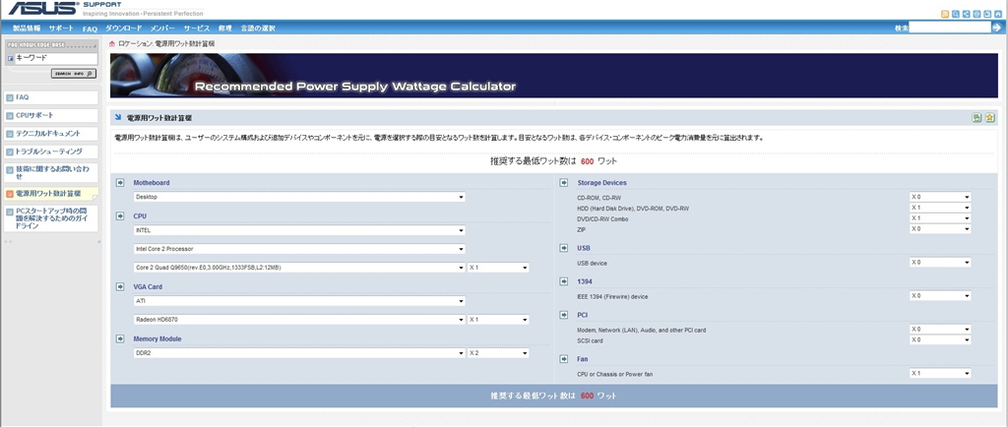Click the orange RSS feed icon
Viewport: 1008px width, 427px height.
pyautogui.click(x=945, y=14)
